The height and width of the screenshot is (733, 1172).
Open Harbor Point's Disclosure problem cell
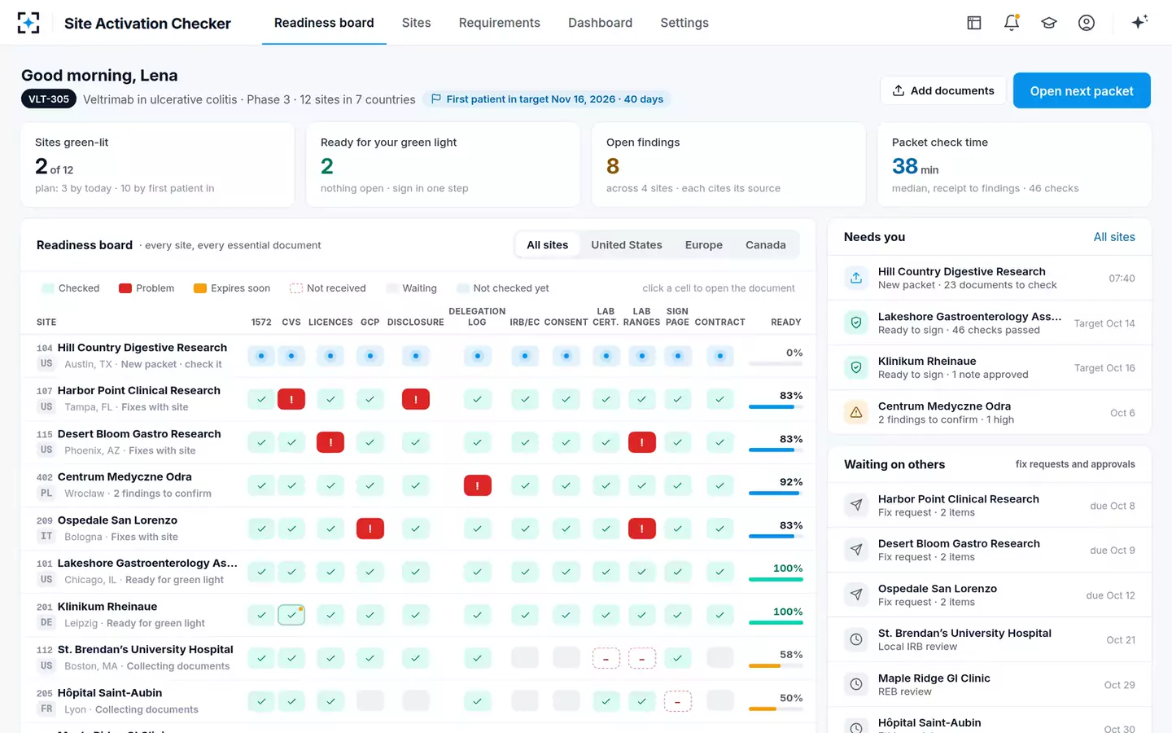click(x=416, y=399)
